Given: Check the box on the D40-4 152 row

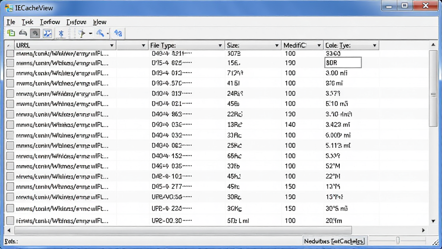Looking at the screenshot, I should (x=10, y=156).
